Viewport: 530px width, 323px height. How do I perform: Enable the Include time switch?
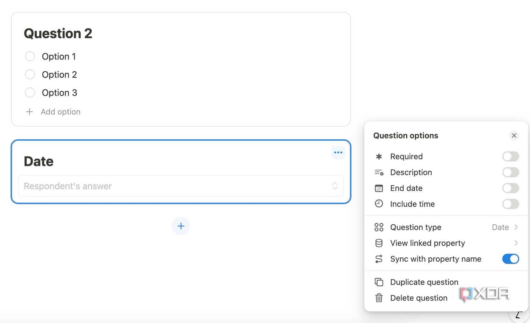point(511,204)
